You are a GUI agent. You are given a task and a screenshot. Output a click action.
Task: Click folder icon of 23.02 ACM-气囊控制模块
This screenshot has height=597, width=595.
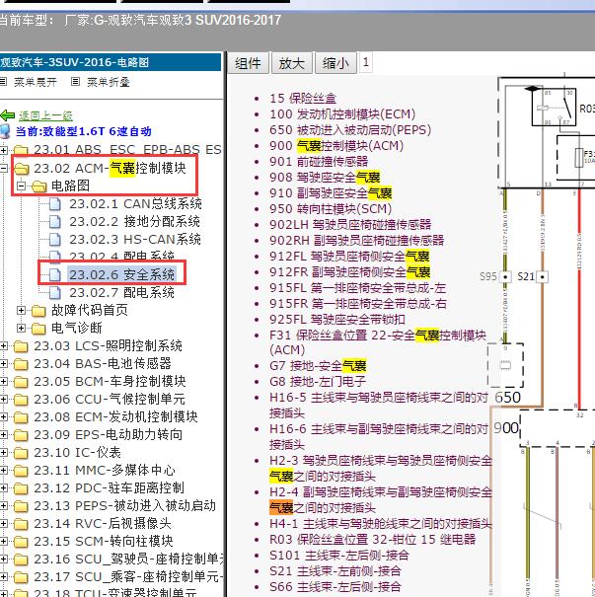click(22, 169)
